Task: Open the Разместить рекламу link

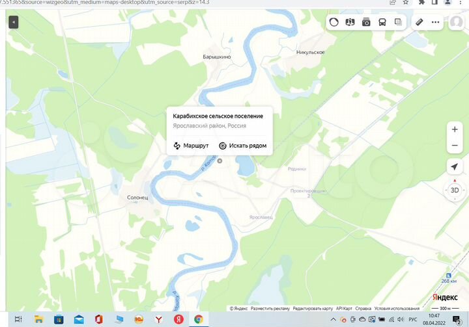Action: (270, 309)
